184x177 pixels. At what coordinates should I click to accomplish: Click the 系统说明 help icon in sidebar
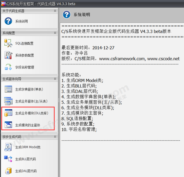click(x=8, y=21)
